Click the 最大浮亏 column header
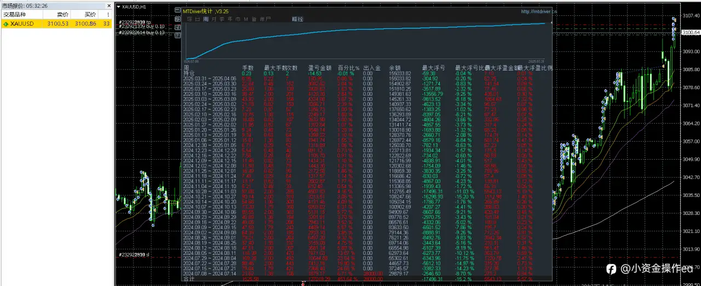The width and height of the screenshot is (701, 286). [x=434, y=68]
